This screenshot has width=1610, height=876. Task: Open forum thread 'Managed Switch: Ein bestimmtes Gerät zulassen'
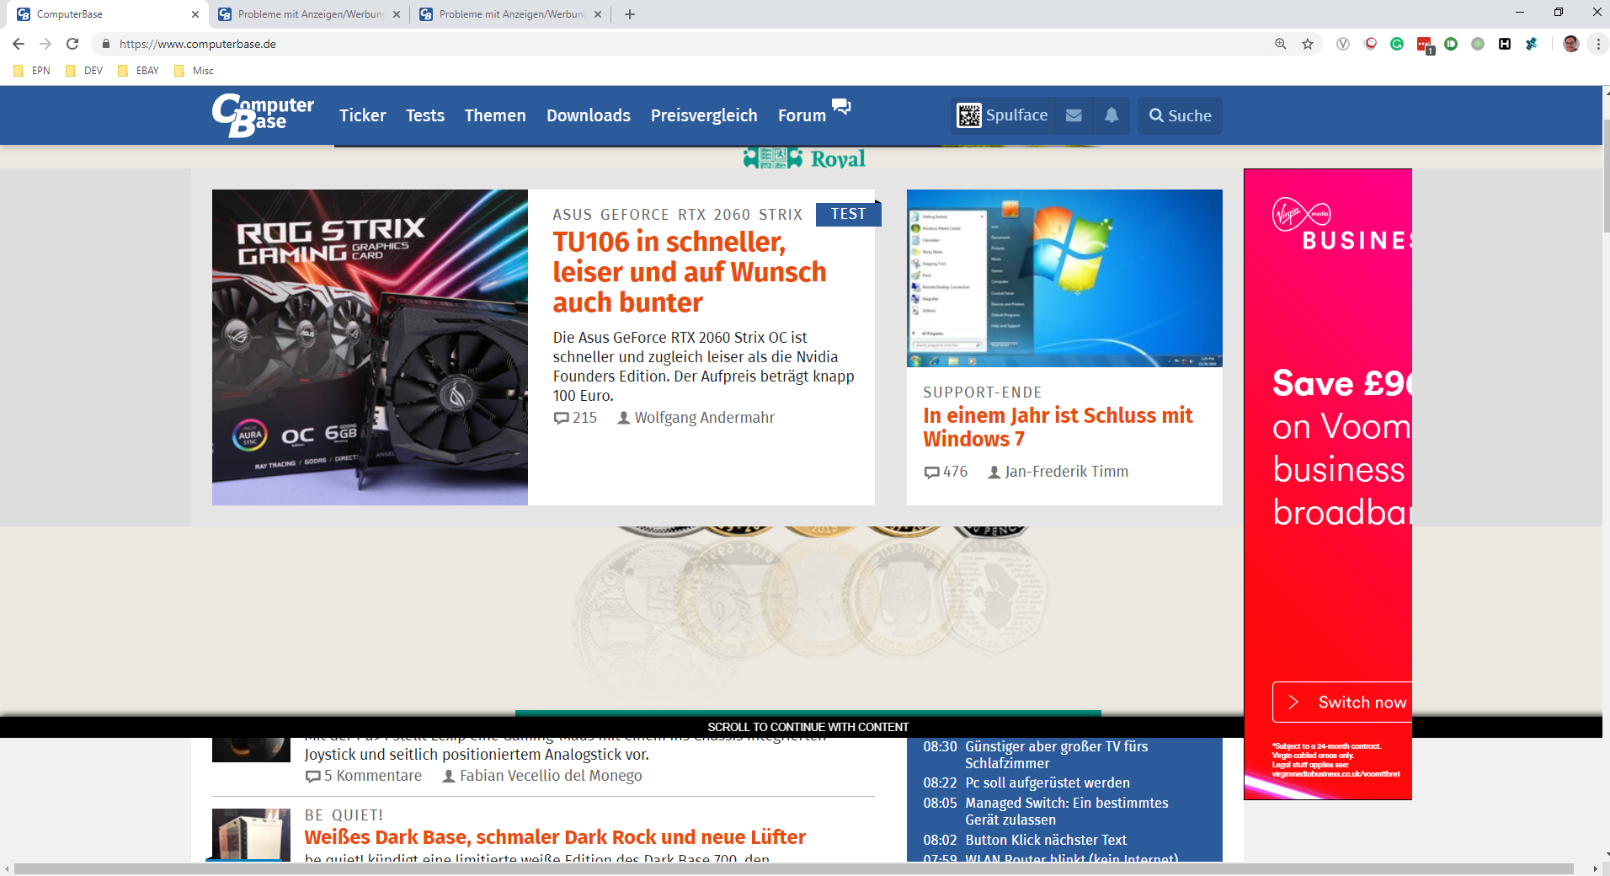click(1067, 811)
